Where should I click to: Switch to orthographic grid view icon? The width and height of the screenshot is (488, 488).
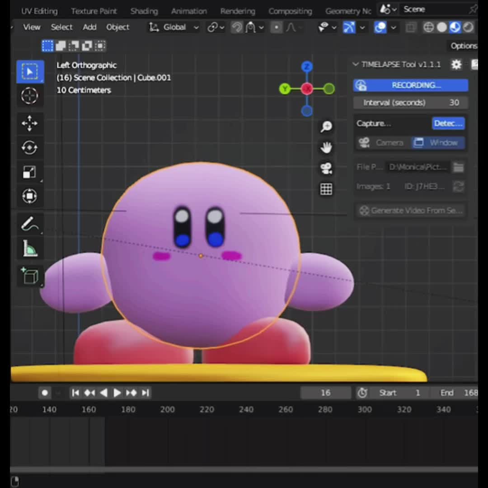pyautogui.click(x=326, y=189)
